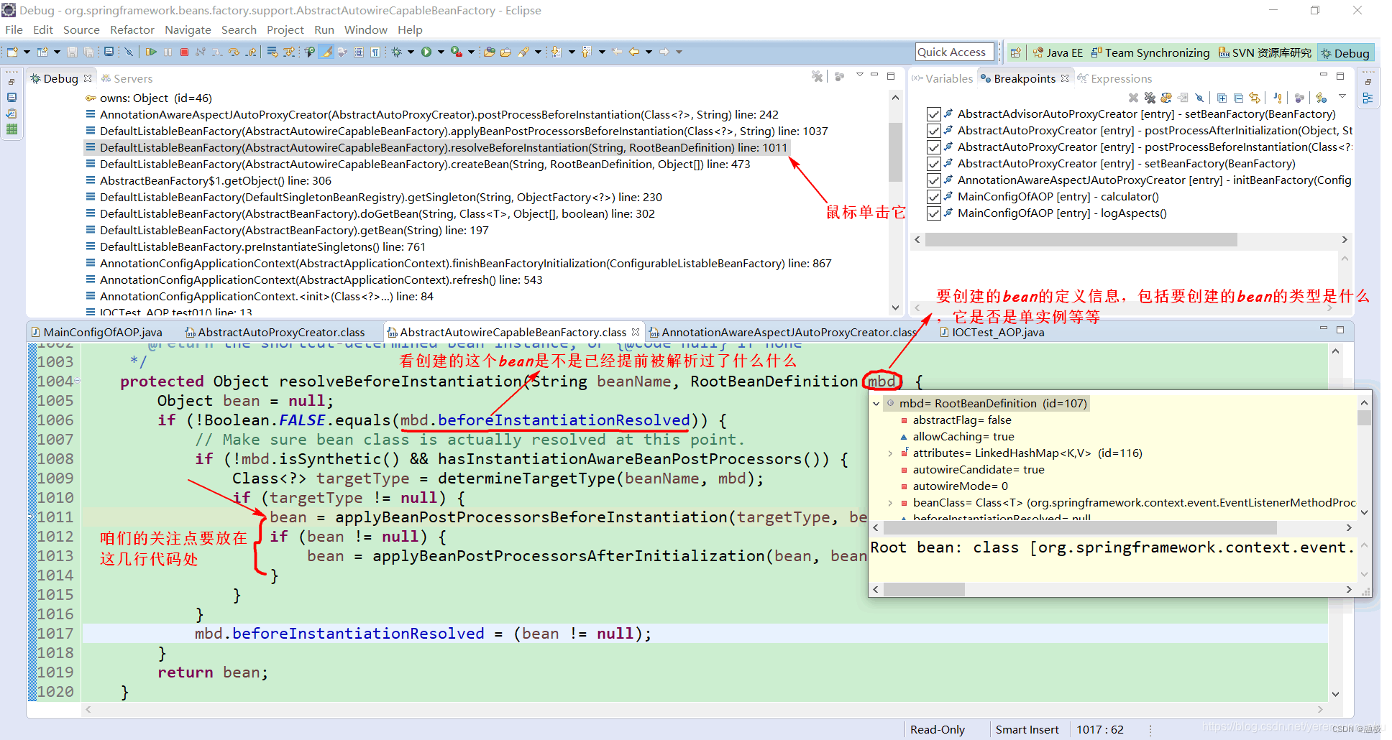This screenshot has height=740, width=1392.
Task: Click the Quick Access input field
Action: [x=954, y=52]
